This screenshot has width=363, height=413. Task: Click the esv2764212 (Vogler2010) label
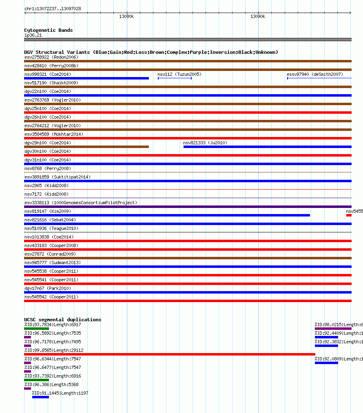(53, 126)
